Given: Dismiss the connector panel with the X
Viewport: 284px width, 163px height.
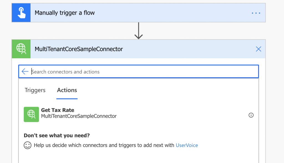Looking at the screenshot, I should point(258,49).
